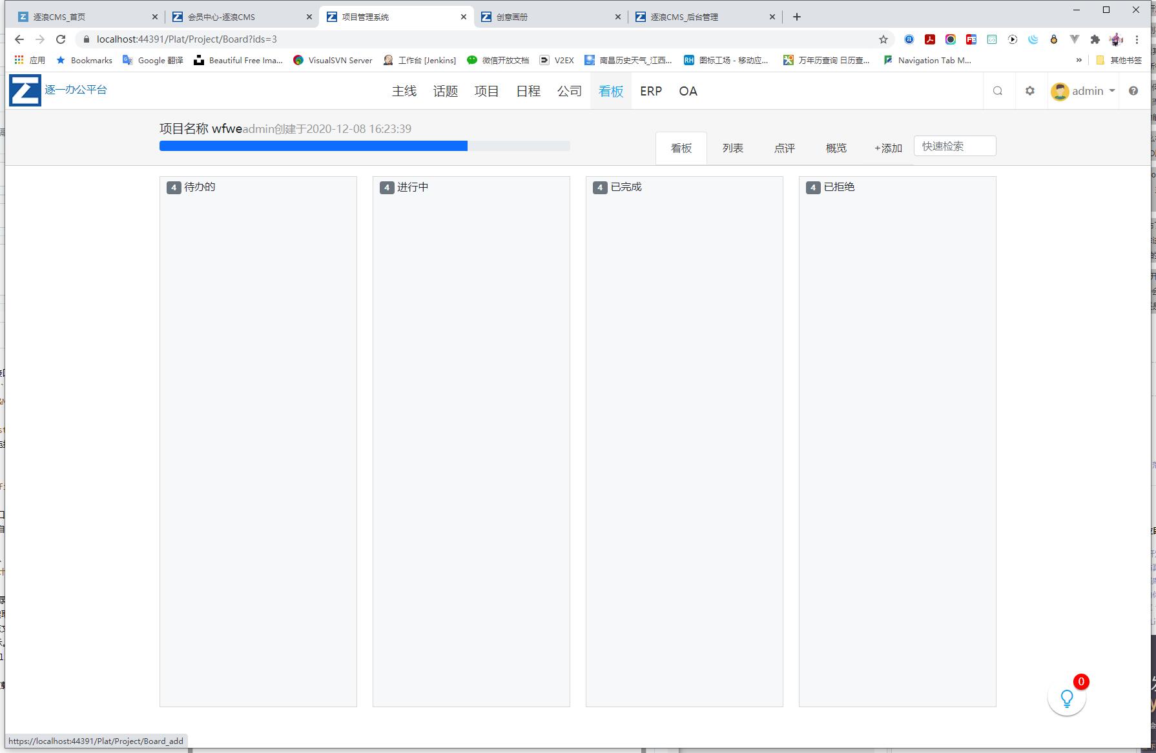Click the Google 翻译 bookmark icon
The width and height of the screenshot is (1156, 753).
click(128, 60)
